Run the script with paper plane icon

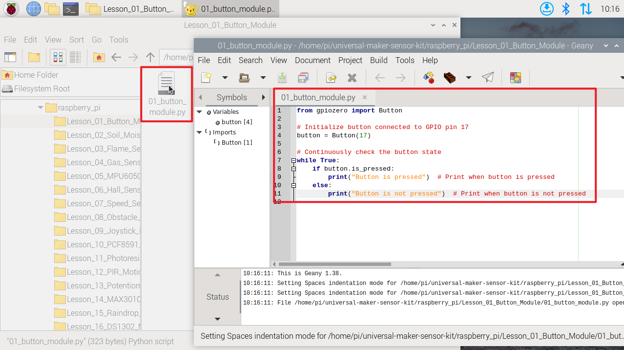[x=487, y=77]
